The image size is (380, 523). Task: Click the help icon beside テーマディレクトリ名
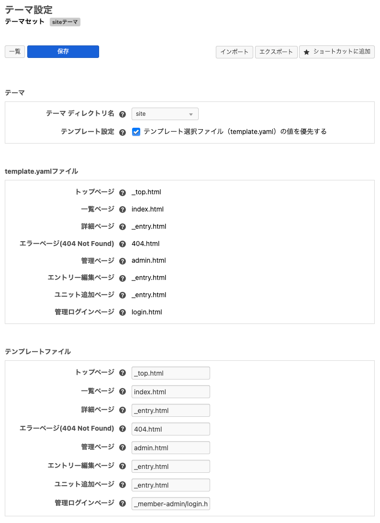(123, 114)
